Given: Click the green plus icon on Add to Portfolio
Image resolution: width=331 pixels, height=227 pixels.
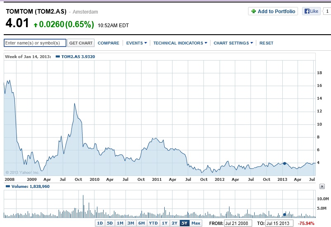Looking at the screenshot, I should coord(253,11).
